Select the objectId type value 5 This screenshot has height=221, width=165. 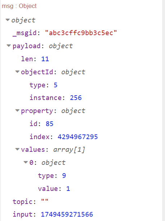pos(56,85)
